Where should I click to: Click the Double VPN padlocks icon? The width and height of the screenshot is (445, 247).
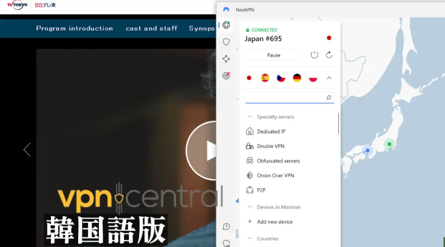tap(250, 146)
